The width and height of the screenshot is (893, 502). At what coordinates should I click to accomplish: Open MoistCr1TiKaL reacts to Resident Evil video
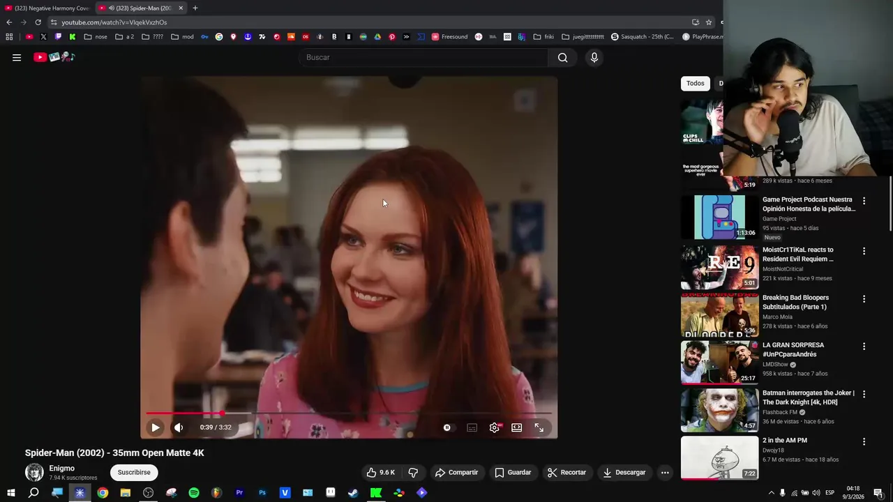pos(798,254)
